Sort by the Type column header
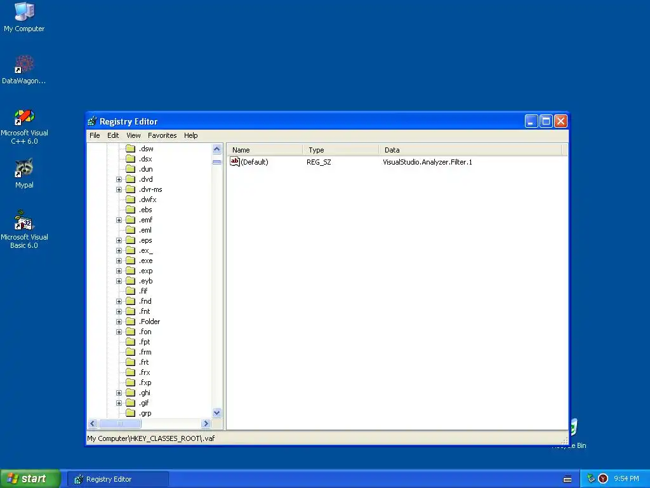Viewport: 650px width, 488px height. click(341, 150)
